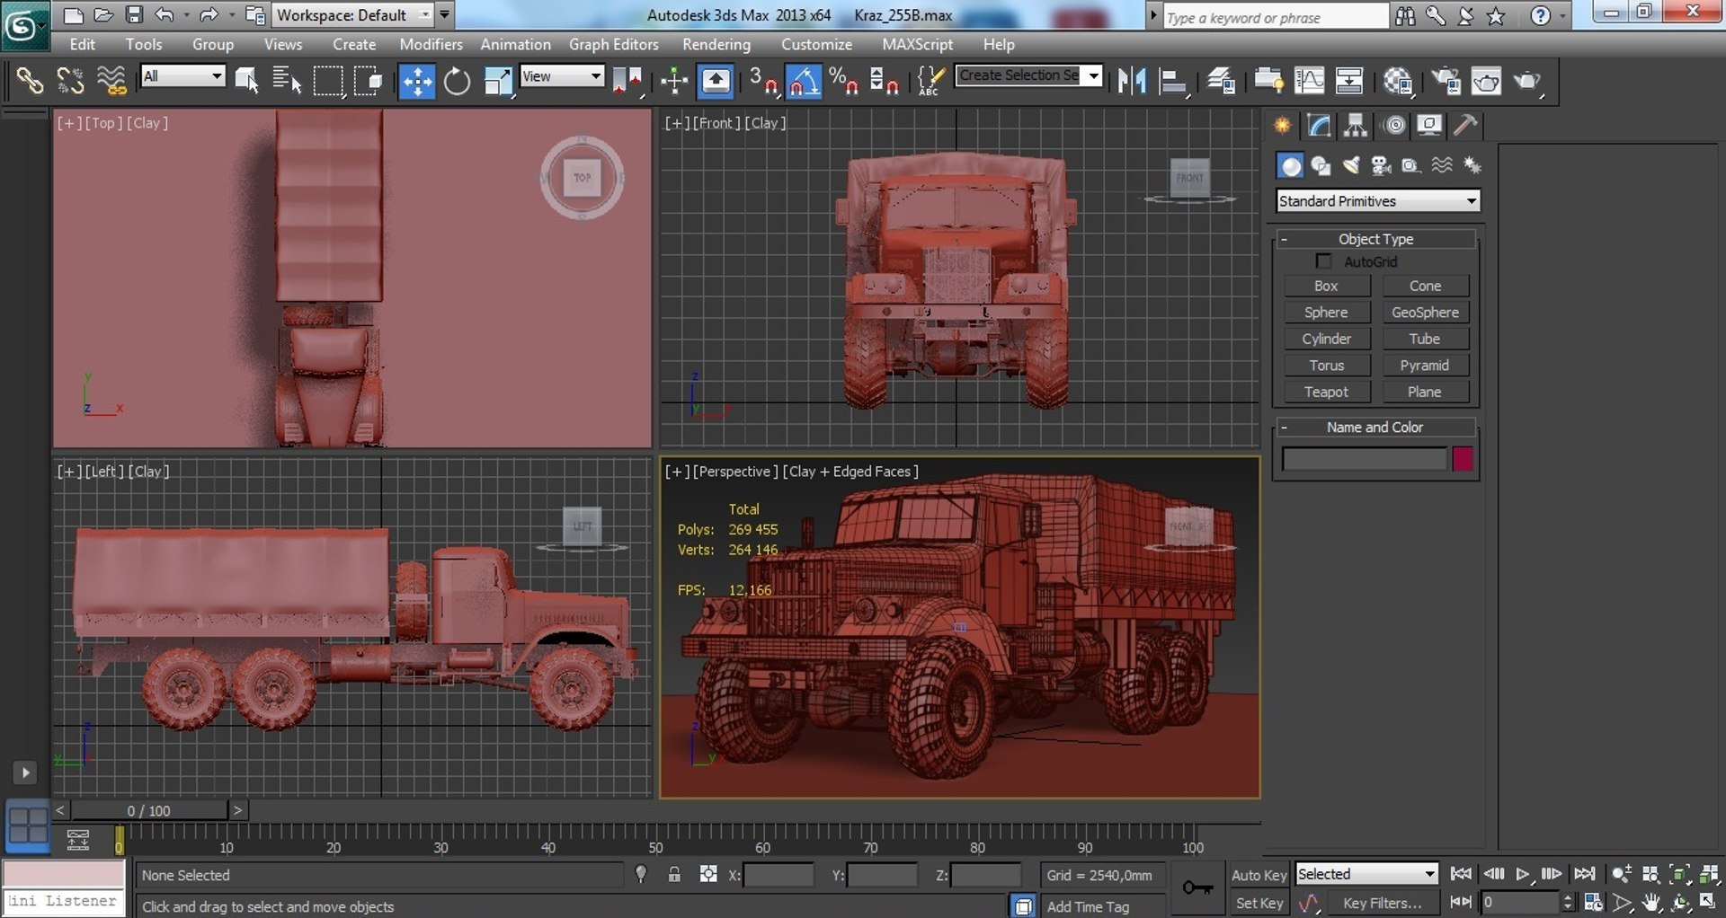Viewport: 1726px width, 918px height.
Task: Click the object name field
Action: tap(1364, 459)
